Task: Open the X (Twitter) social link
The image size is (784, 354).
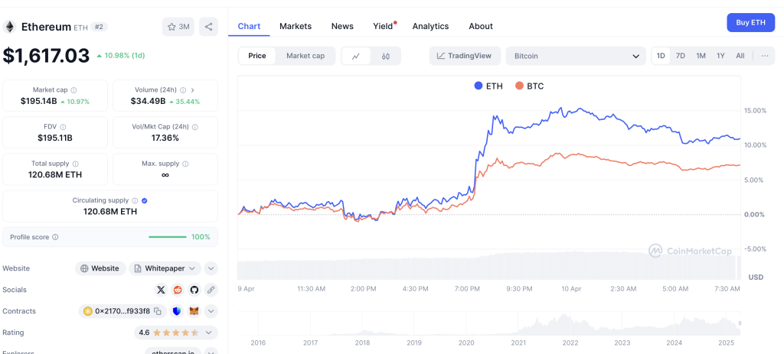Action: click(161, 290)
